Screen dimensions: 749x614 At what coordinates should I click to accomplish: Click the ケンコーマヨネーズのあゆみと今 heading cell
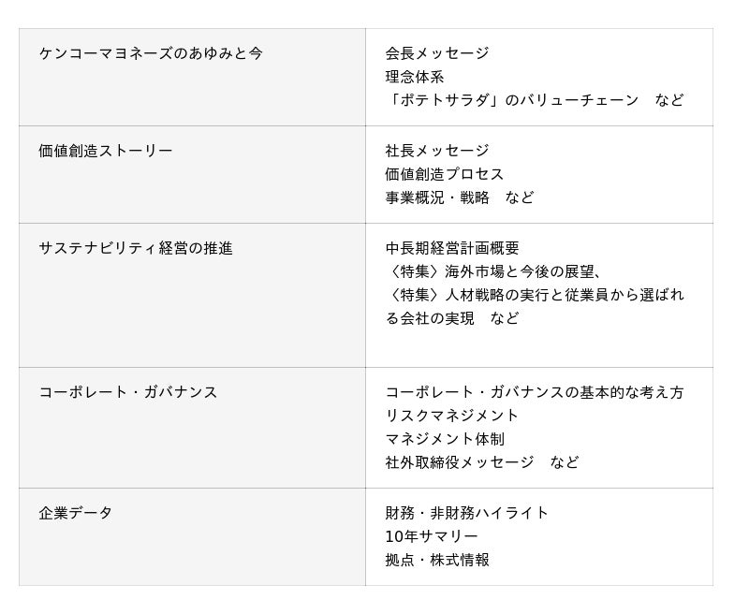click(x=151, y=53)
